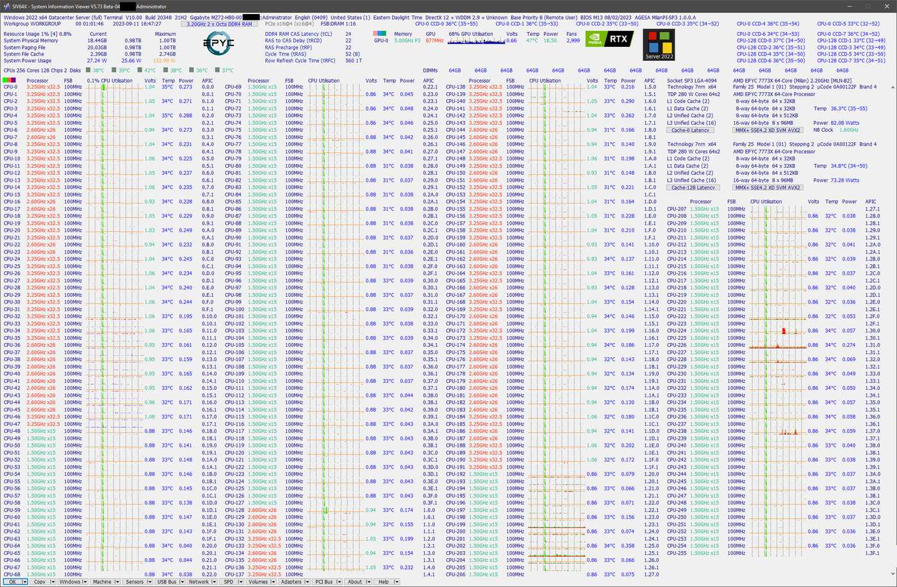Screen dimensions: 897x587
Task: Click the Power 82.08 Watts reading
Action: tap(836, 123)
